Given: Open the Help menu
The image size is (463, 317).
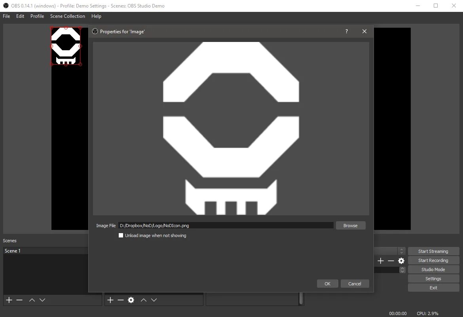Looking at the screenshot, I should coord(96,16).
